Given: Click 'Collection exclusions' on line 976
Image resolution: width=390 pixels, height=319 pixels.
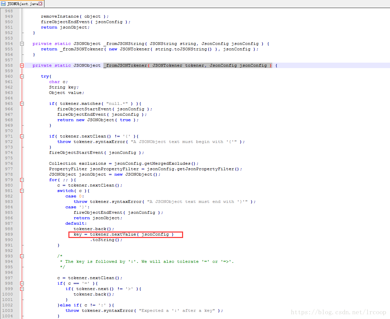Looking at the screenshot, I should click(x=78, y=163).
